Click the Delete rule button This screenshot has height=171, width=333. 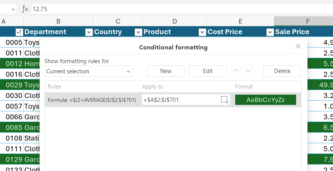coord(282,71)
